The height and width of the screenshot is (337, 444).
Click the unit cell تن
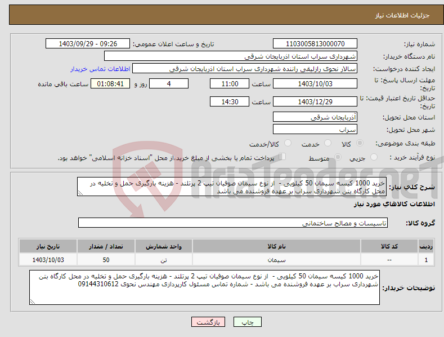click(x=164, y=260)
